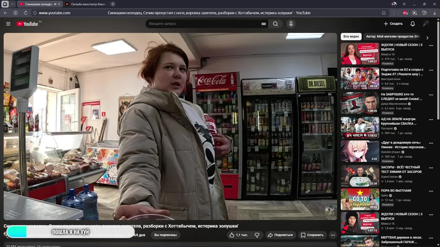
Task: Open options for the АД НА ЗЕМЛЕ video
Action: [431, 119]
